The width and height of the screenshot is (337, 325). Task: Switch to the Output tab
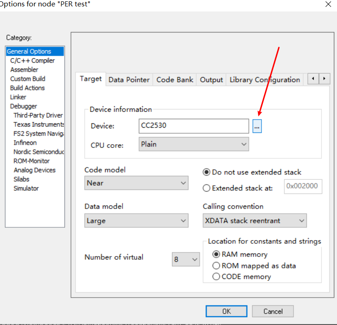211,80
